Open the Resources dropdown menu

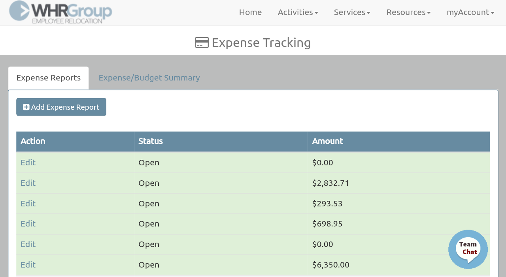(408, 12)
